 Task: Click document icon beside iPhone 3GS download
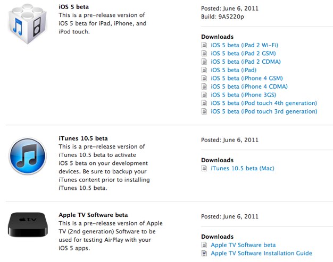click(204, 95)
